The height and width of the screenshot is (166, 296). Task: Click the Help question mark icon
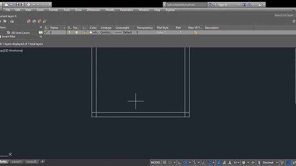click(260, 5)
